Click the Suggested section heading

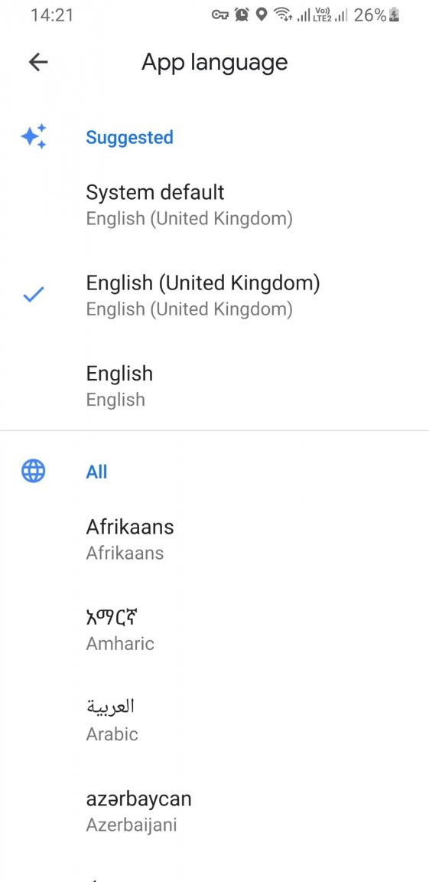[129, 137]
